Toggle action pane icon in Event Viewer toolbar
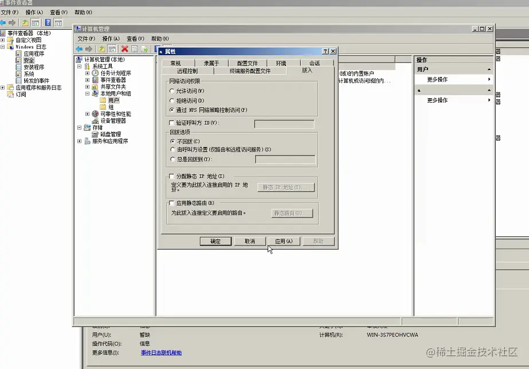The image size is (529, 369). [58, 22]
